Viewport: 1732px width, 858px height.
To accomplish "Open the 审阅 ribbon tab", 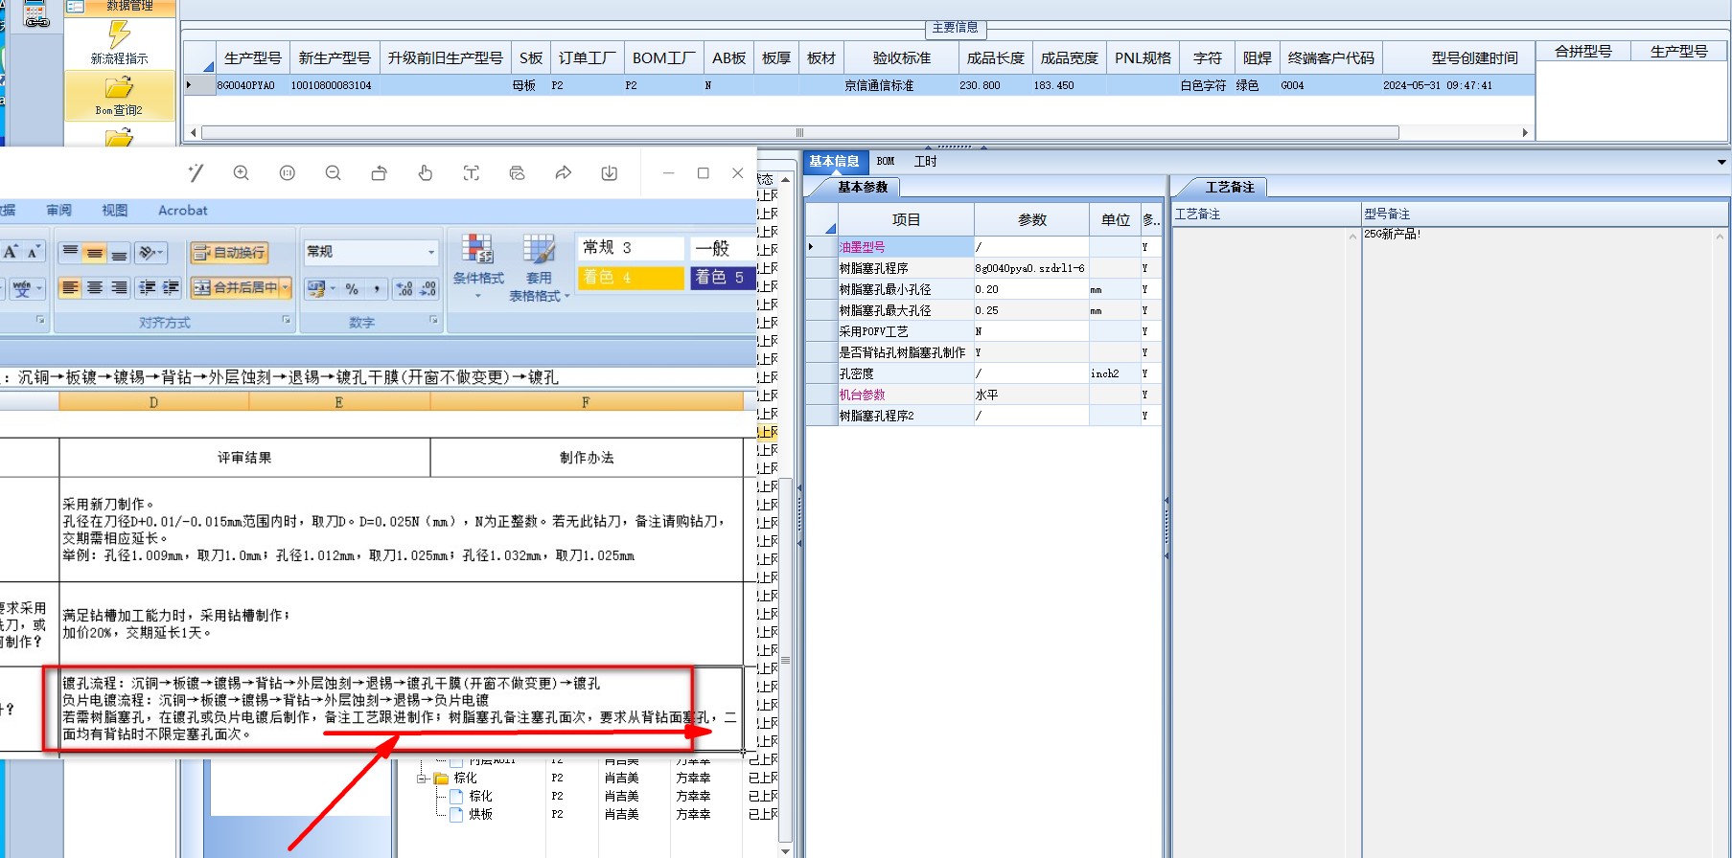I will (x=59, y=211).
